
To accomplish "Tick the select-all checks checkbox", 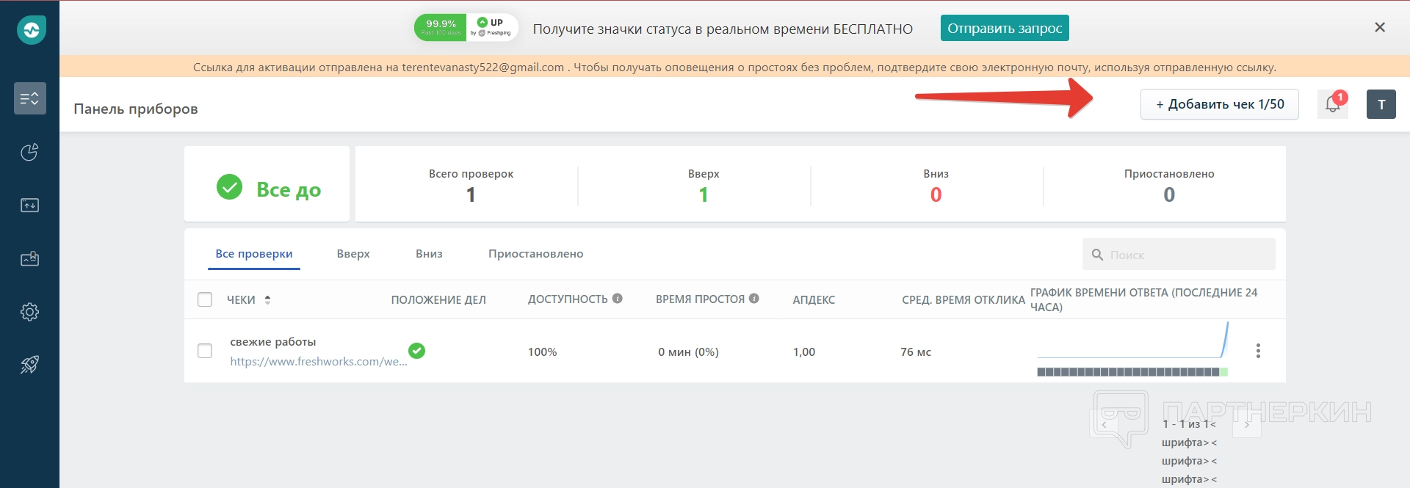I will (x=205, y=299).
